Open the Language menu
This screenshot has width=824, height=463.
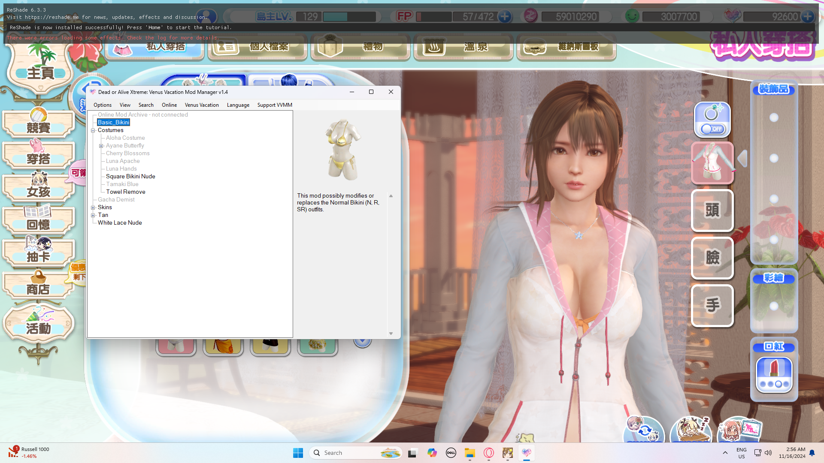pyautogui.click(x=238, y=105)
